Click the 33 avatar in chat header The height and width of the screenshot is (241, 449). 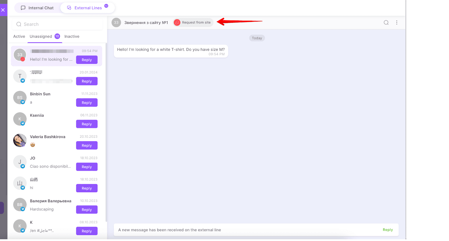pyautogui.click(x=116, y=22)
